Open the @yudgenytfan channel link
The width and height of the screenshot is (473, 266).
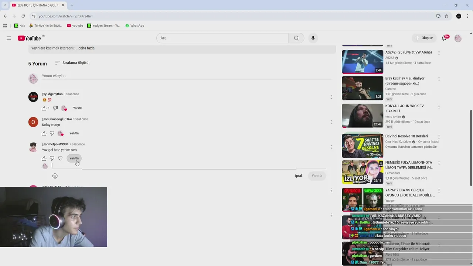tap(52, 94)
